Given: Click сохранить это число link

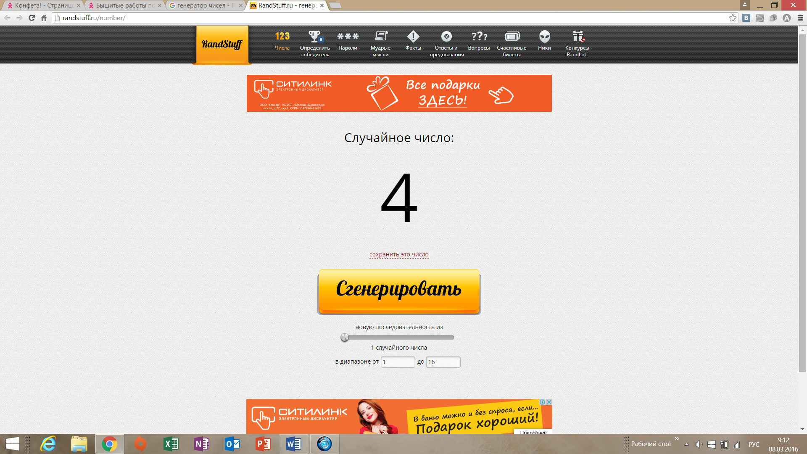Looking at the screenshot, I should pos(399,254).
